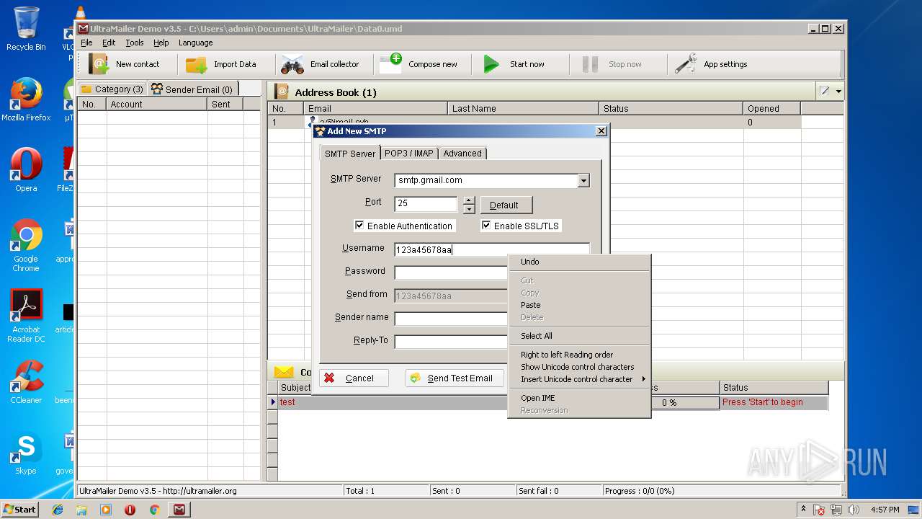This screenshot has width=922, height=519.
Task: Open the Tools menu
Action: (x=135, y=43)
